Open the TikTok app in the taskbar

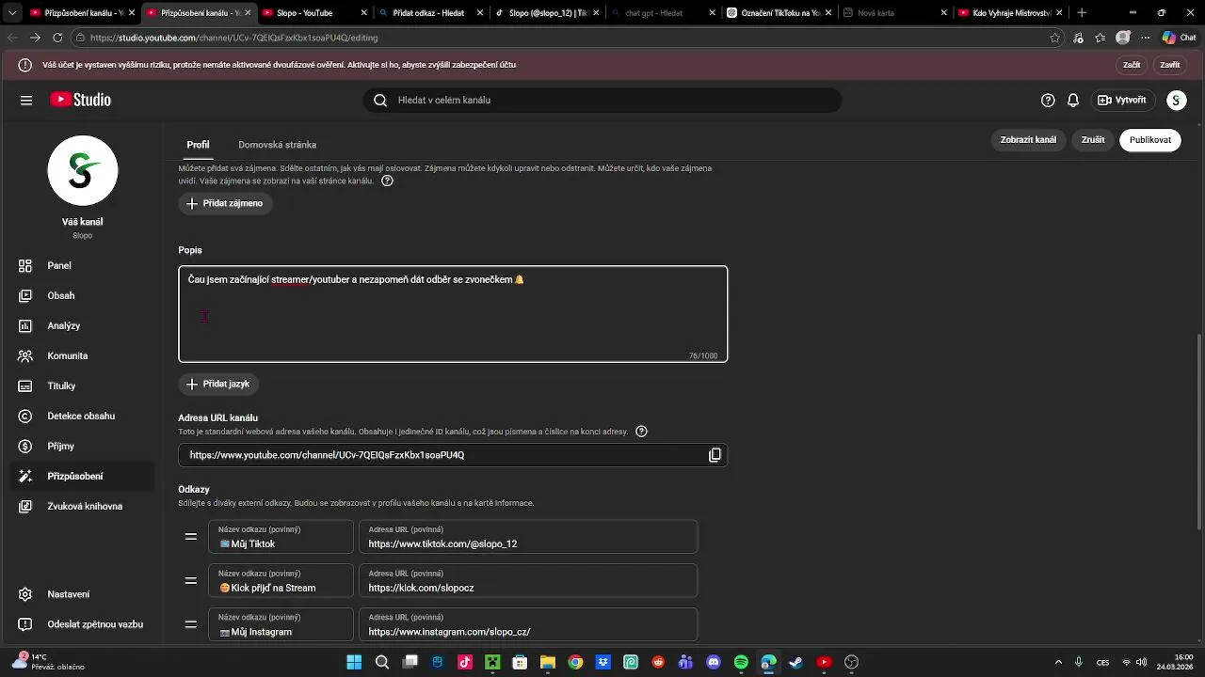point(464,663)
